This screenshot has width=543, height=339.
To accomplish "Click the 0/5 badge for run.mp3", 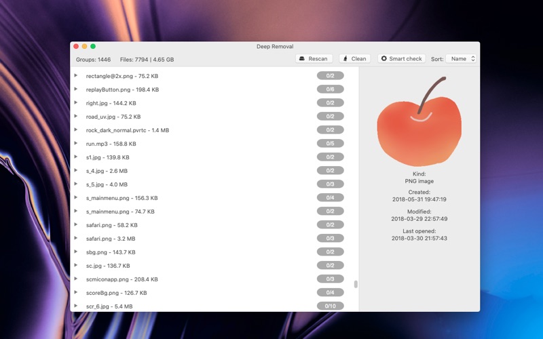I will pyautogui.click(x=330, y=144).
